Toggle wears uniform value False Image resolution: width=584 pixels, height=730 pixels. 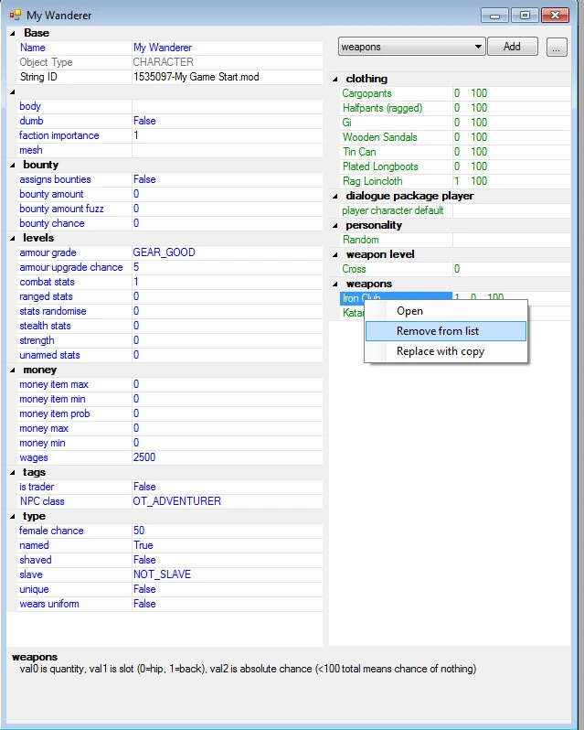(x=227, y=605)
